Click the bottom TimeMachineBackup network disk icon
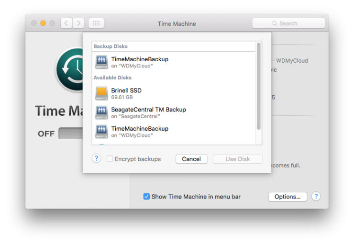Screen dimensions: 354x245 (101, 132)
